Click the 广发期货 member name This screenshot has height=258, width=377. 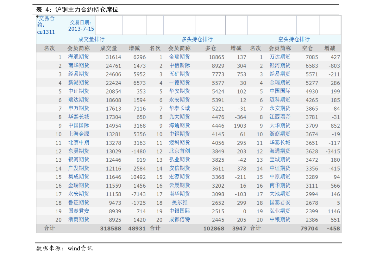tap(79, 168)
